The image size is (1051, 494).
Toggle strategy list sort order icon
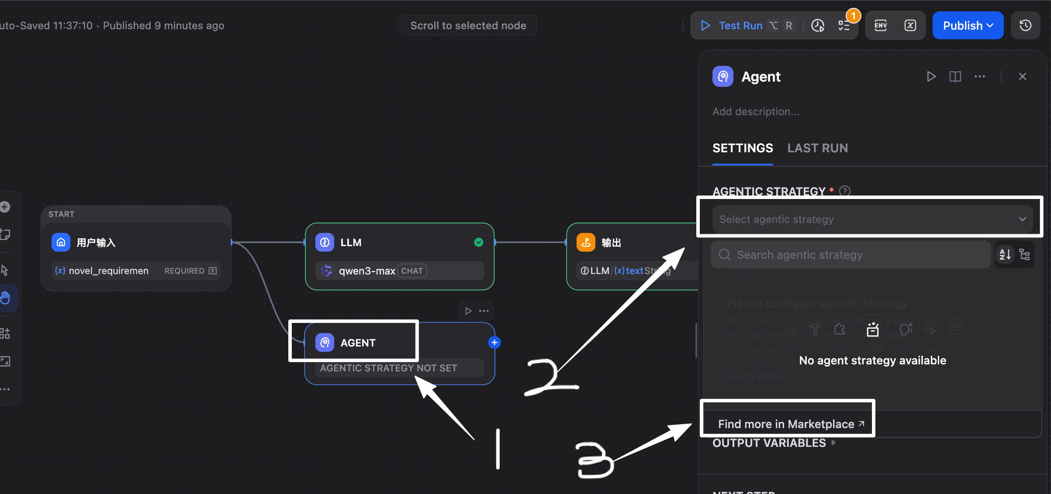coord(1005,254)
